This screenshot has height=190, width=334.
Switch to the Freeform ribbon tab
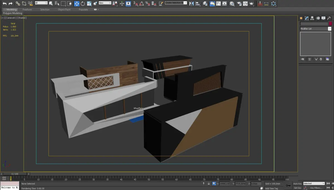pyautogui.click(x=27, y=9)
